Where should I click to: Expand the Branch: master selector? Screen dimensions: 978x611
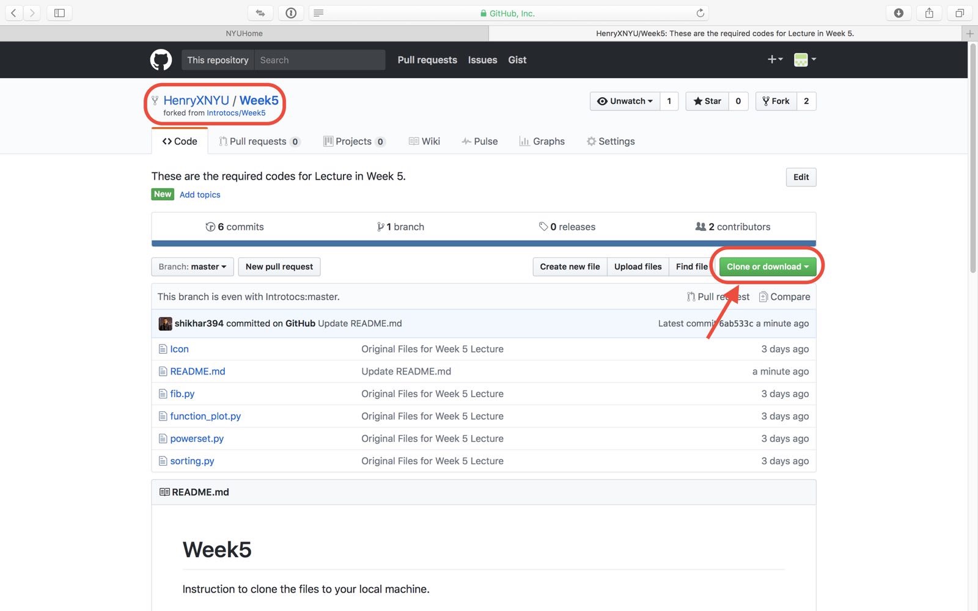pos(192,266)
